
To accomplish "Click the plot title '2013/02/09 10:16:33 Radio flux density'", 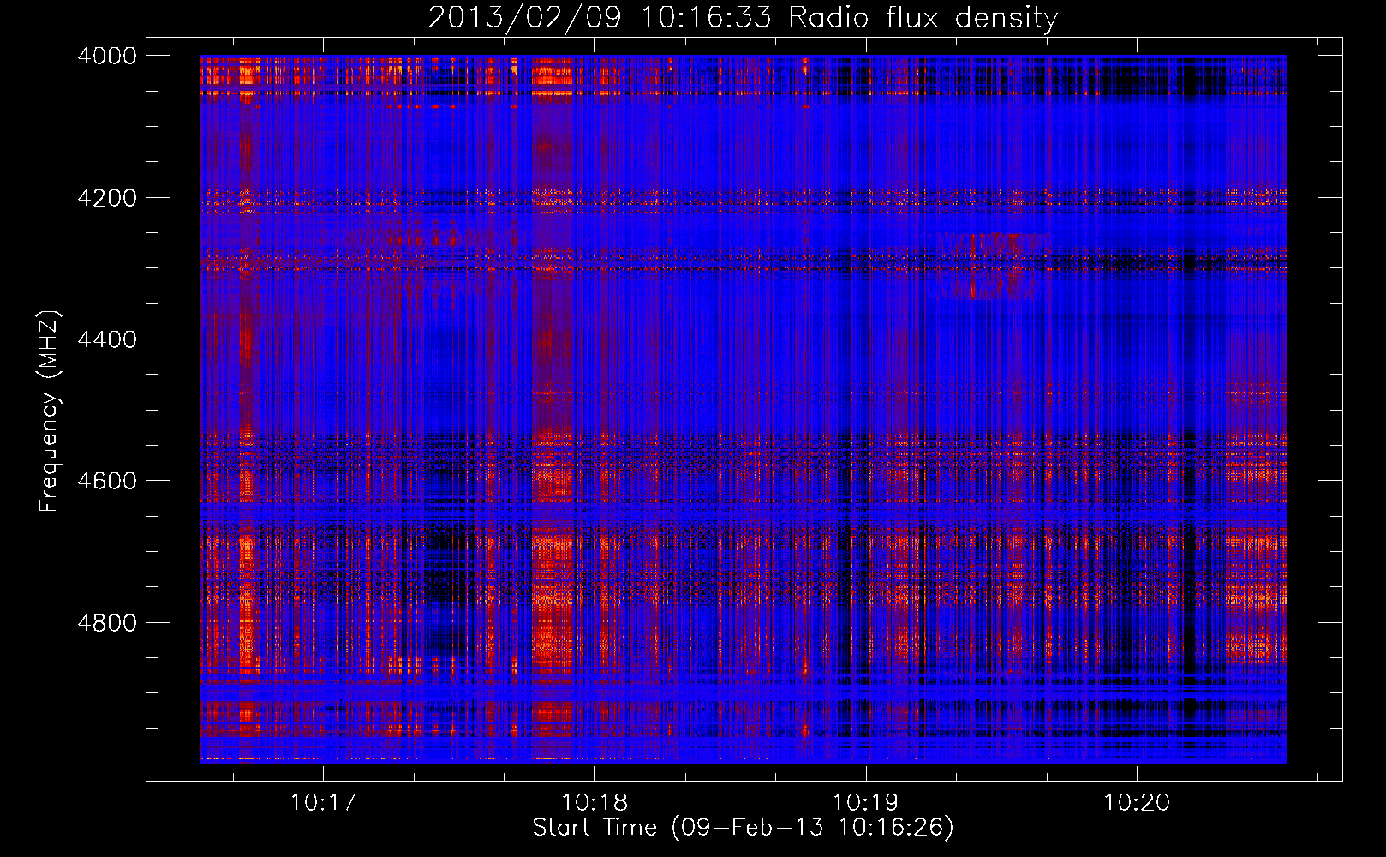I will 743,17.
